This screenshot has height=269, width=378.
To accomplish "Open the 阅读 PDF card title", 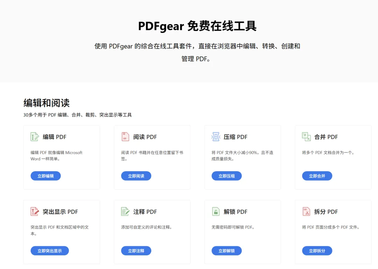I will 145,137.
